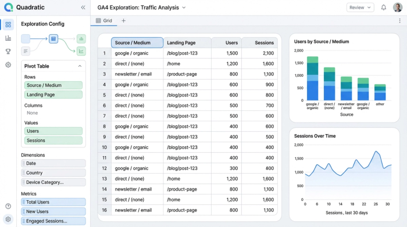This screenshot has height=227, width=407.
Task: Select the Date dimension
Action: (x=53, y=164)
